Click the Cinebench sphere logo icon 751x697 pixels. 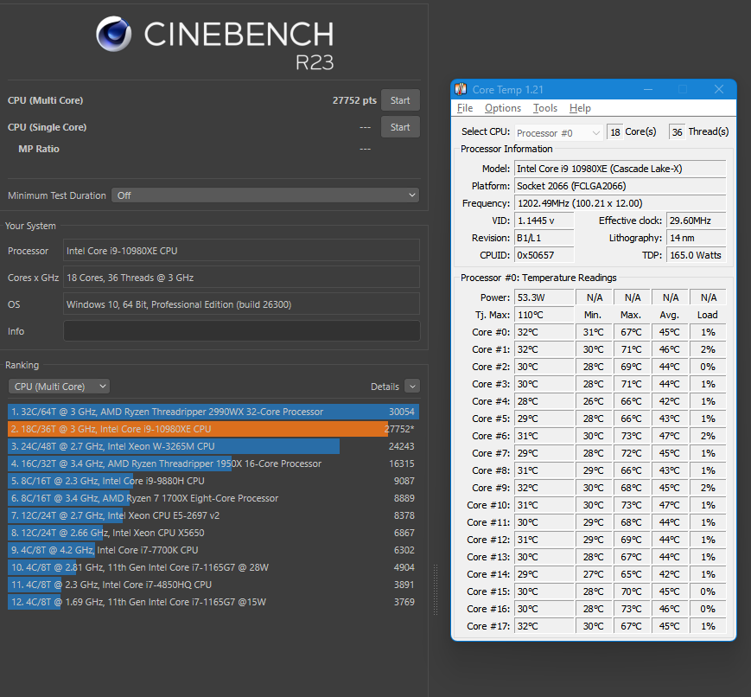click(x=113, y=34)
